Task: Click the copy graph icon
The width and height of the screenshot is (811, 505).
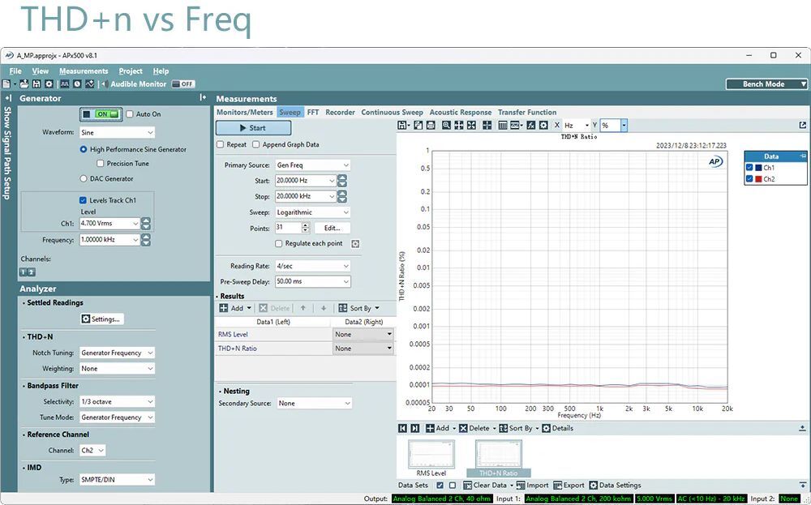Action: (418, 125)
